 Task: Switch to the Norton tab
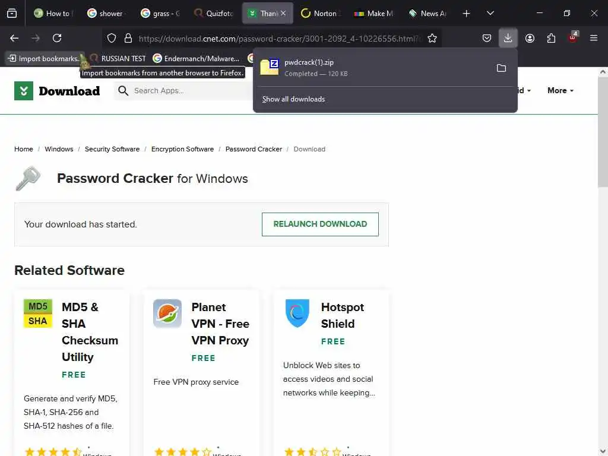[x=320, y=13]
